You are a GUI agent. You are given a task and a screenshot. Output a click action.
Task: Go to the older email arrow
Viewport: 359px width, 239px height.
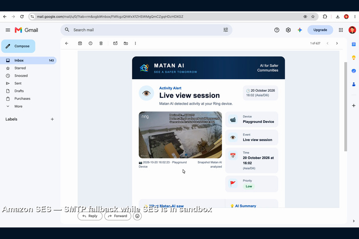[x=337, y=43]
